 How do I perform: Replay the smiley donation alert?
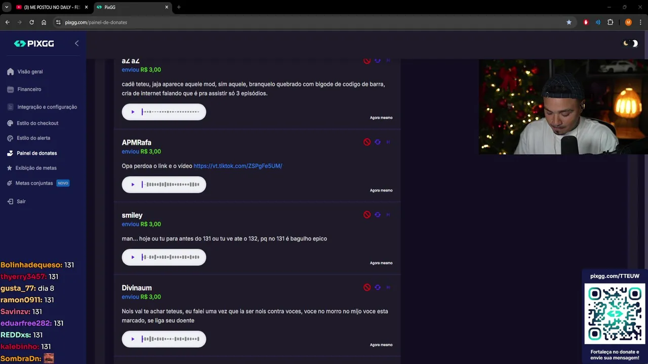(x=378, y=215)
